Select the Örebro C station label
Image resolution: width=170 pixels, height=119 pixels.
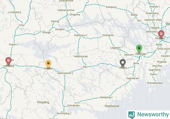[x=14, y=45]
